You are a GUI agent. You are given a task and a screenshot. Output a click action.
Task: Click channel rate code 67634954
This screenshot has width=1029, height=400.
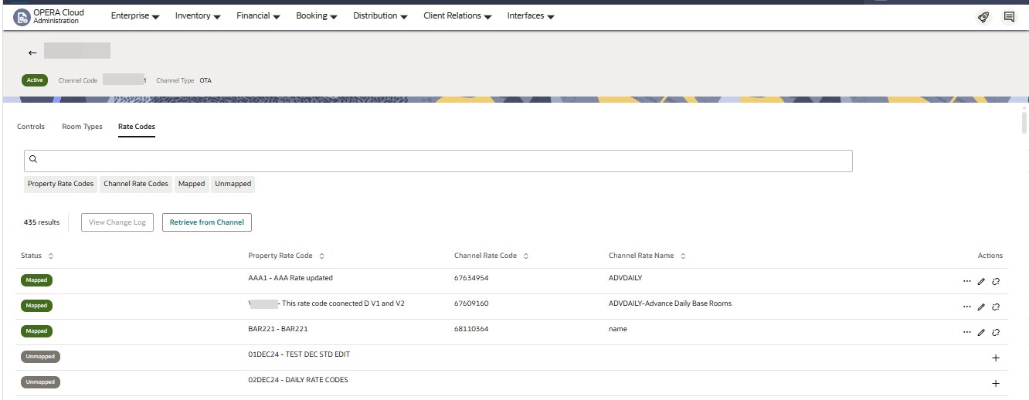click(471, 278)
